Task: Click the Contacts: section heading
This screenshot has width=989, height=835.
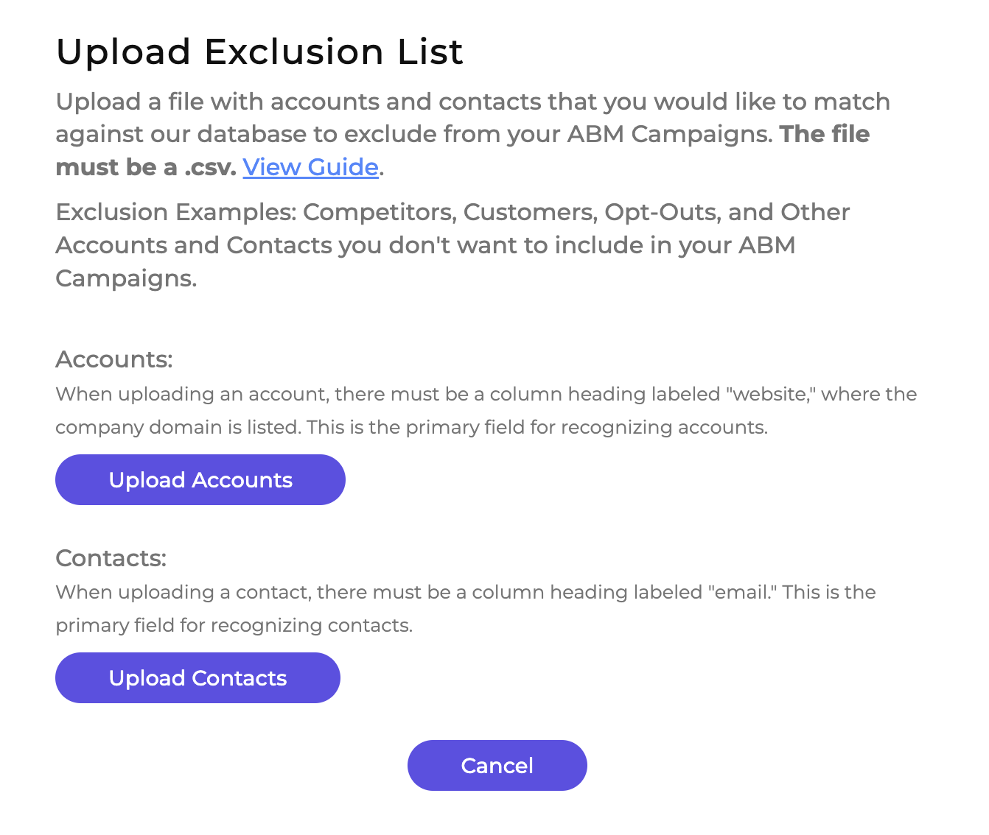Action: pyautogui.click(x=111, y=558)
